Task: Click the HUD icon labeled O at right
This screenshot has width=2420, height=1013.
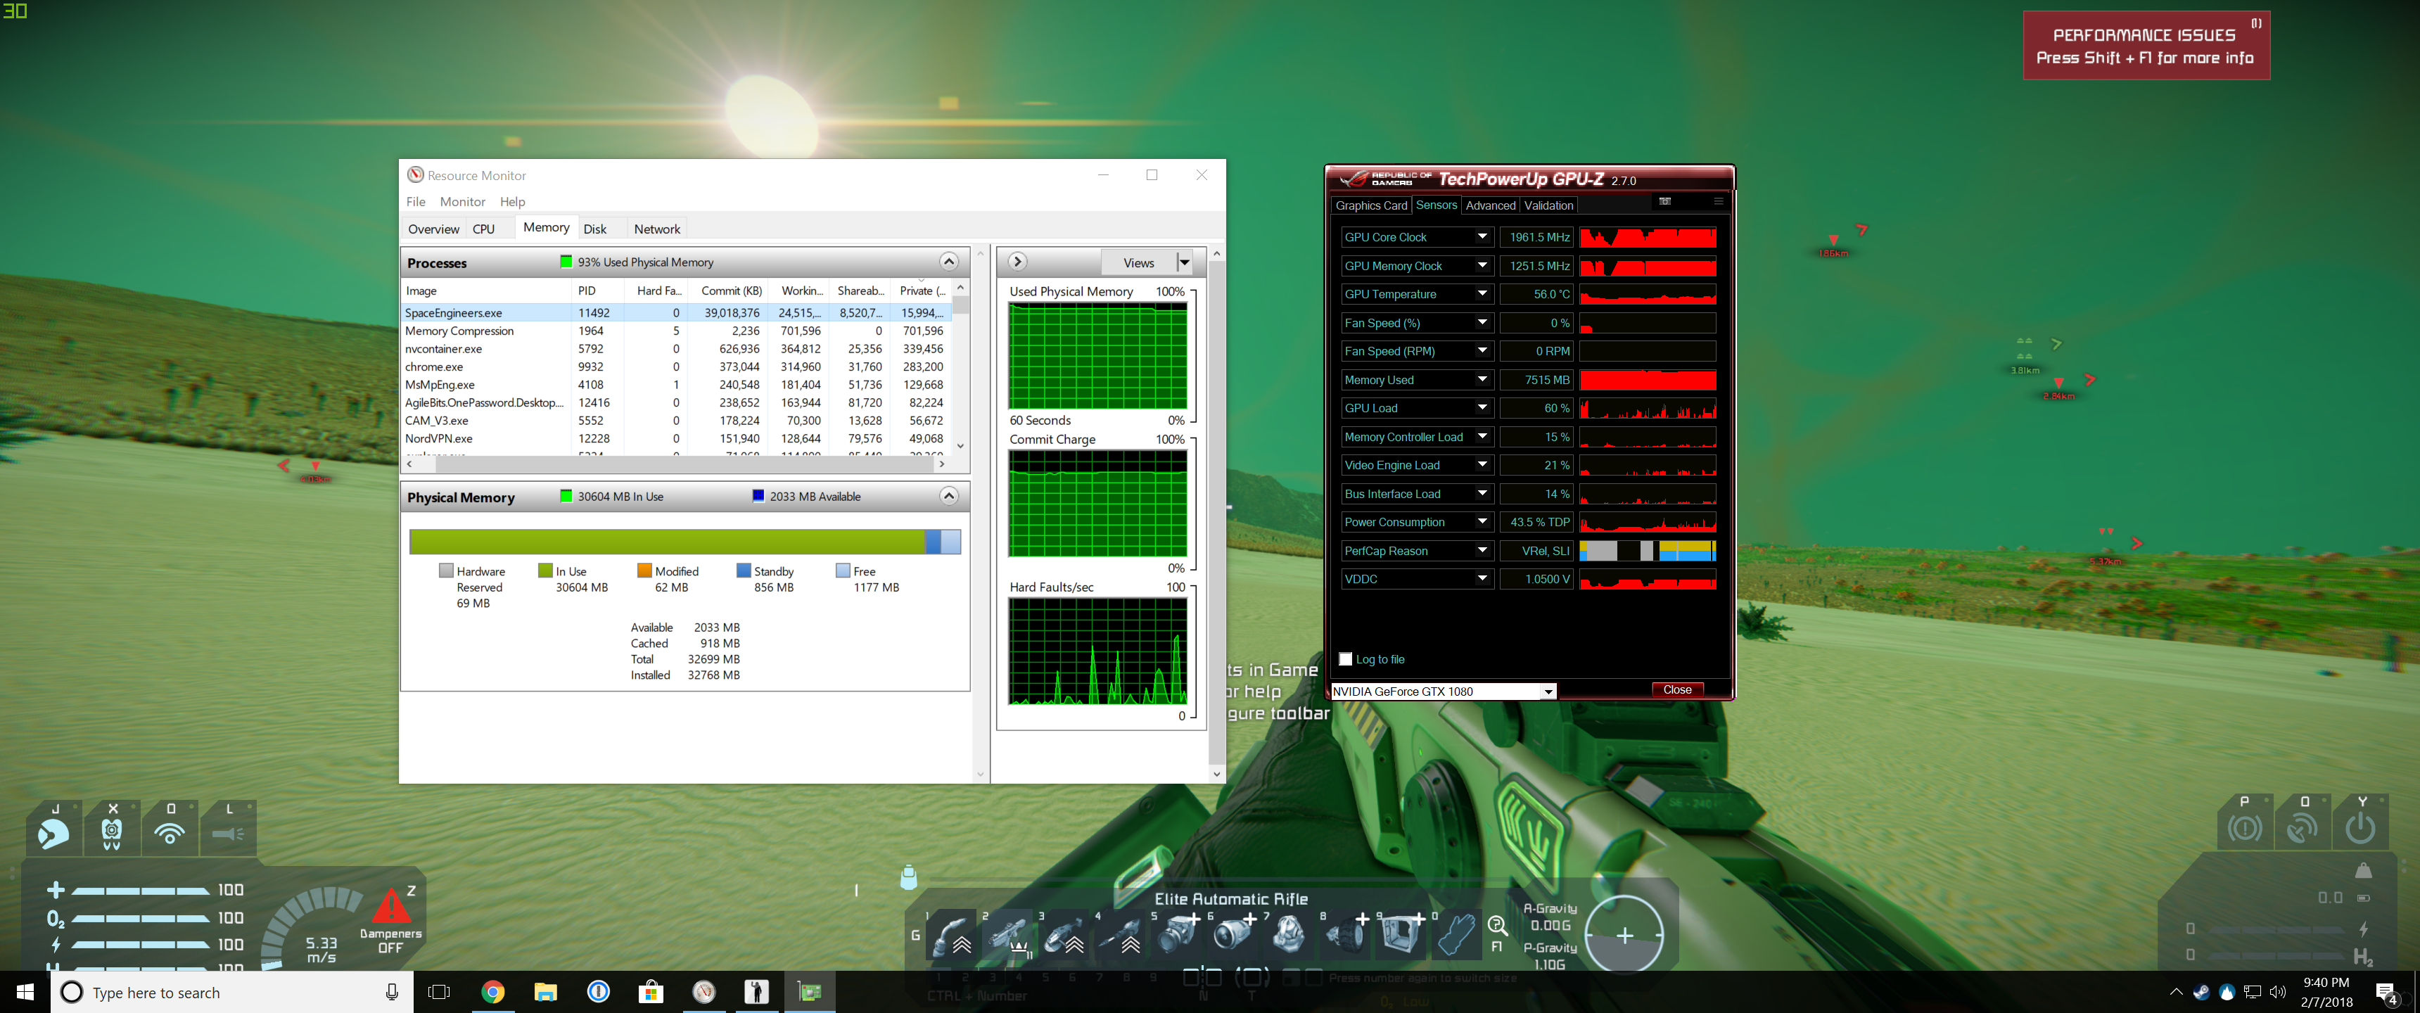Action: coord(2303,822)
